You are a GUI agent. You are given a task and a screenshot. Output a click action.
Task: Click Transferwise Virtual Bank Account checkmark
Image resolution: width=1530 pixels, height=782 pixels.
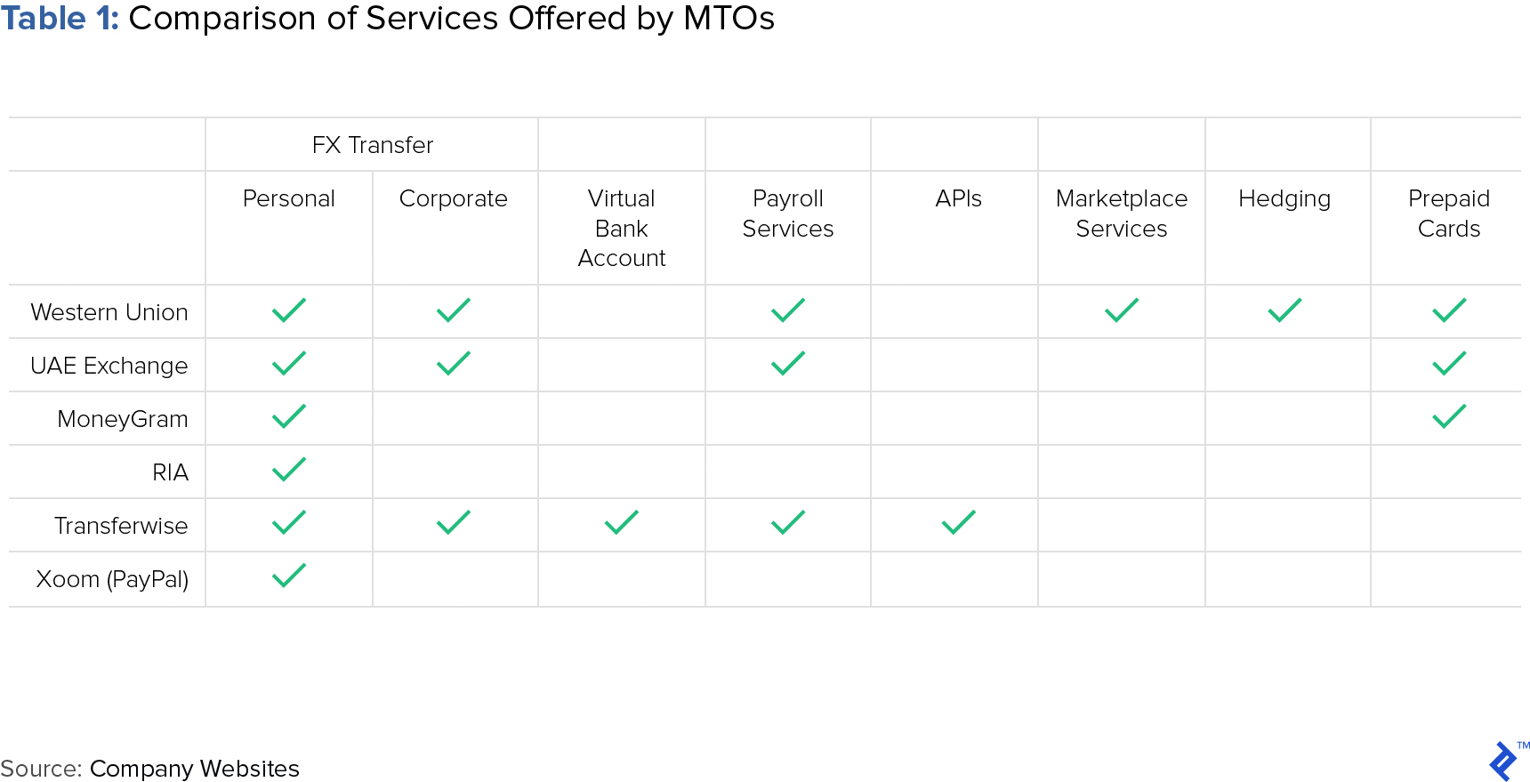[622, 522]
